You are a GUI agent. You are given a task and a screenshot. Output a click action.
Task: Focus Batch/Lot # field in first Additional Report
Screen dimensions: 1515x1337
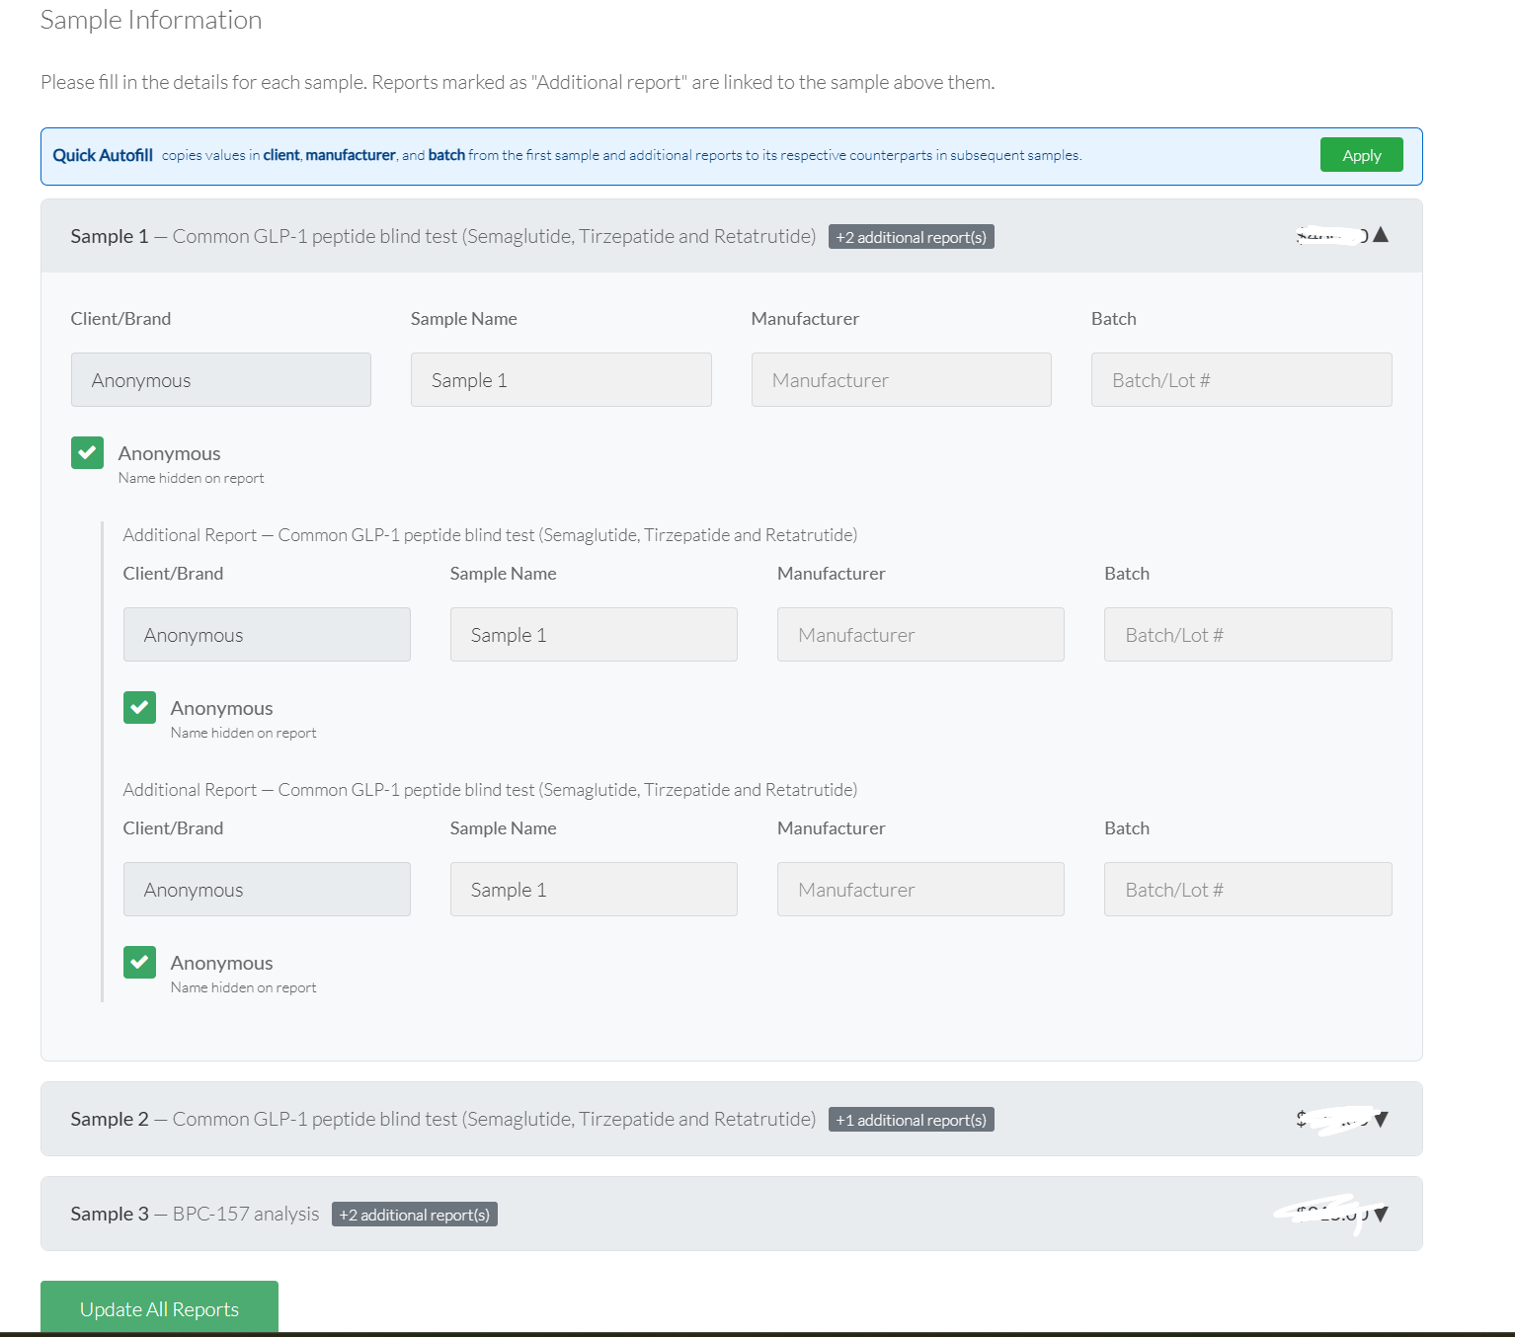1248,635
